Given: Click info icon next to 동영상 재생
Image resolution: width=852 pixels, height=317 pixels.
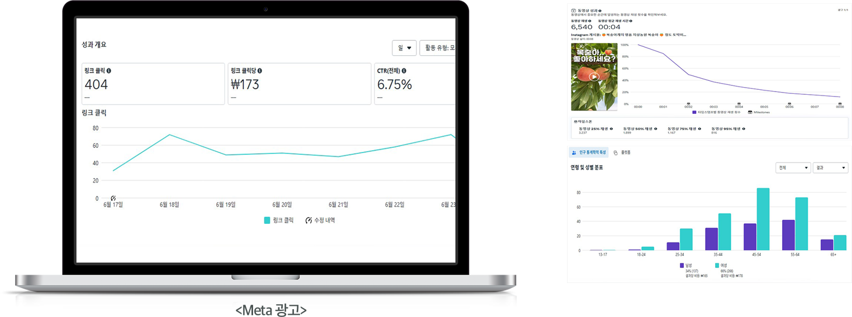Looking at the screenshot, I should coord(590,21).
